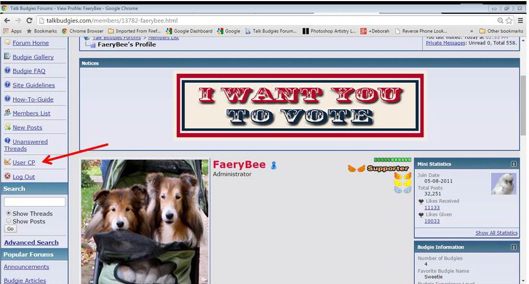The height and width of the screenshot is (284, 529).
Task: Open the Forum Home link
Action: (x=30, y=43)
